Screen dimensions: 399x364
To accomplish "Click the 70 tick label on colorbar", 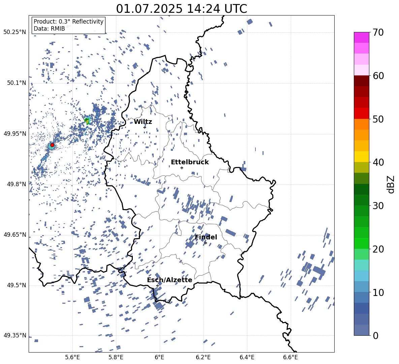I will point(378,33).
